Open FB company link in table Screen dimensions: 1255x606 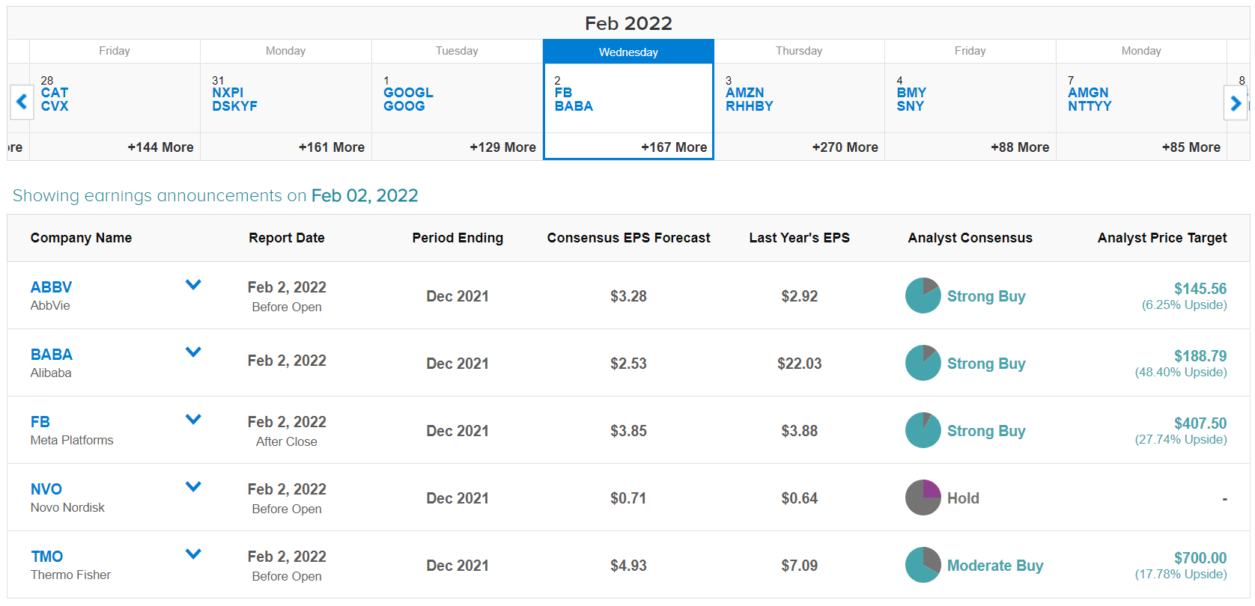(40, 422)
